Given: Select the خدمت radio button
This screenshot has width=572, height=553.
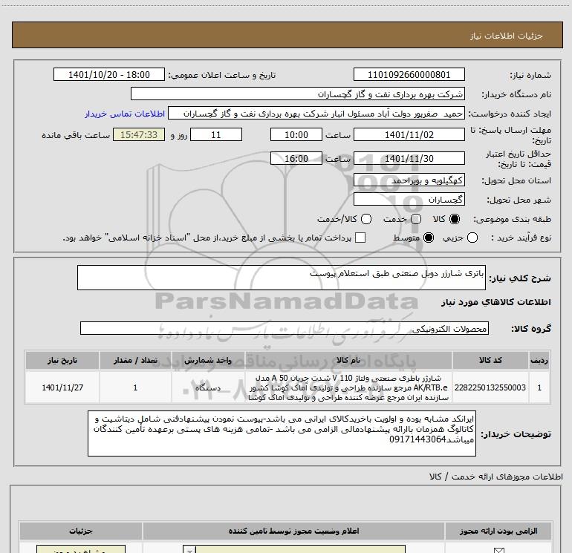Looking at the screenshot, I should click(416, 219).
